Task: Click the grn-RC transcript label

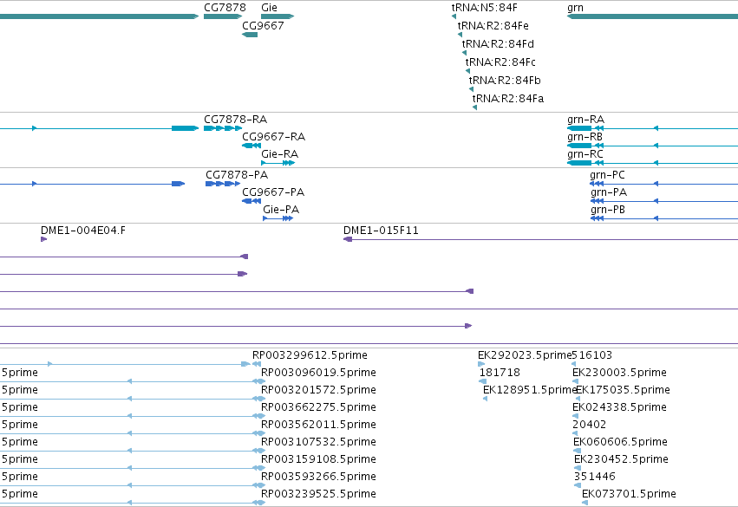Action: 585,154
